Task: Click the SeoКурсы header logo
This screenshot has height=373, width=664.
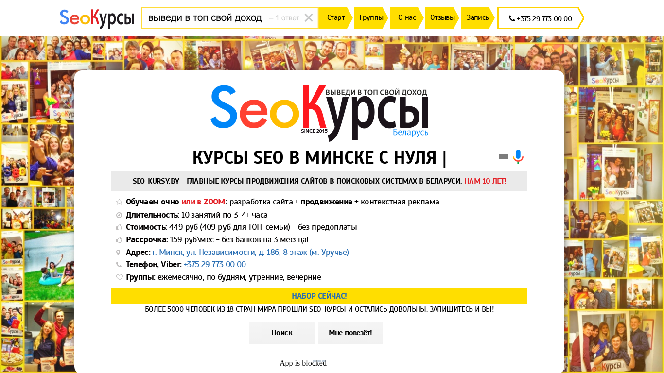Action: pos(97,18)
